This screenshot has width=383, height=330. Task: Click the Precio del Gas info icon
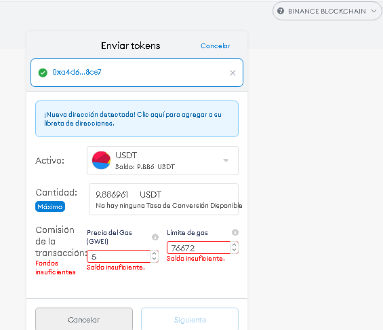[x=155, y=237]
